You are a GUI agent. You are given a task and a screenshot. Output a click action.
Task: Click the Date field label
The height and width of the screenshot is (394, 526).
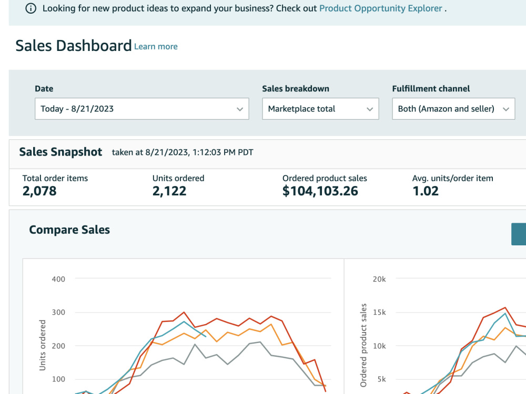(44, 89)
